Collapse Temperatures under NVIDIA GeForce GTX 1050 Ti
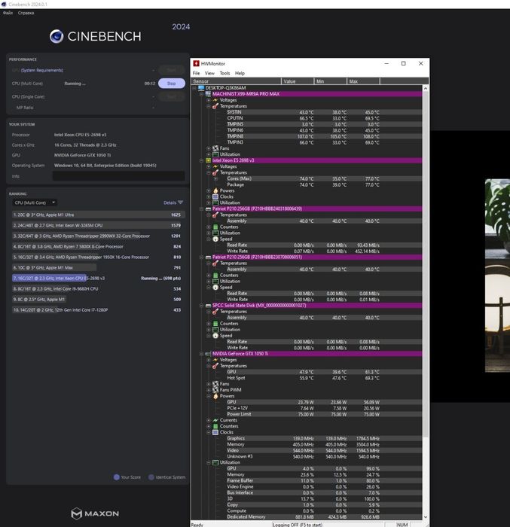510x527 pixels. coord(209,366)
